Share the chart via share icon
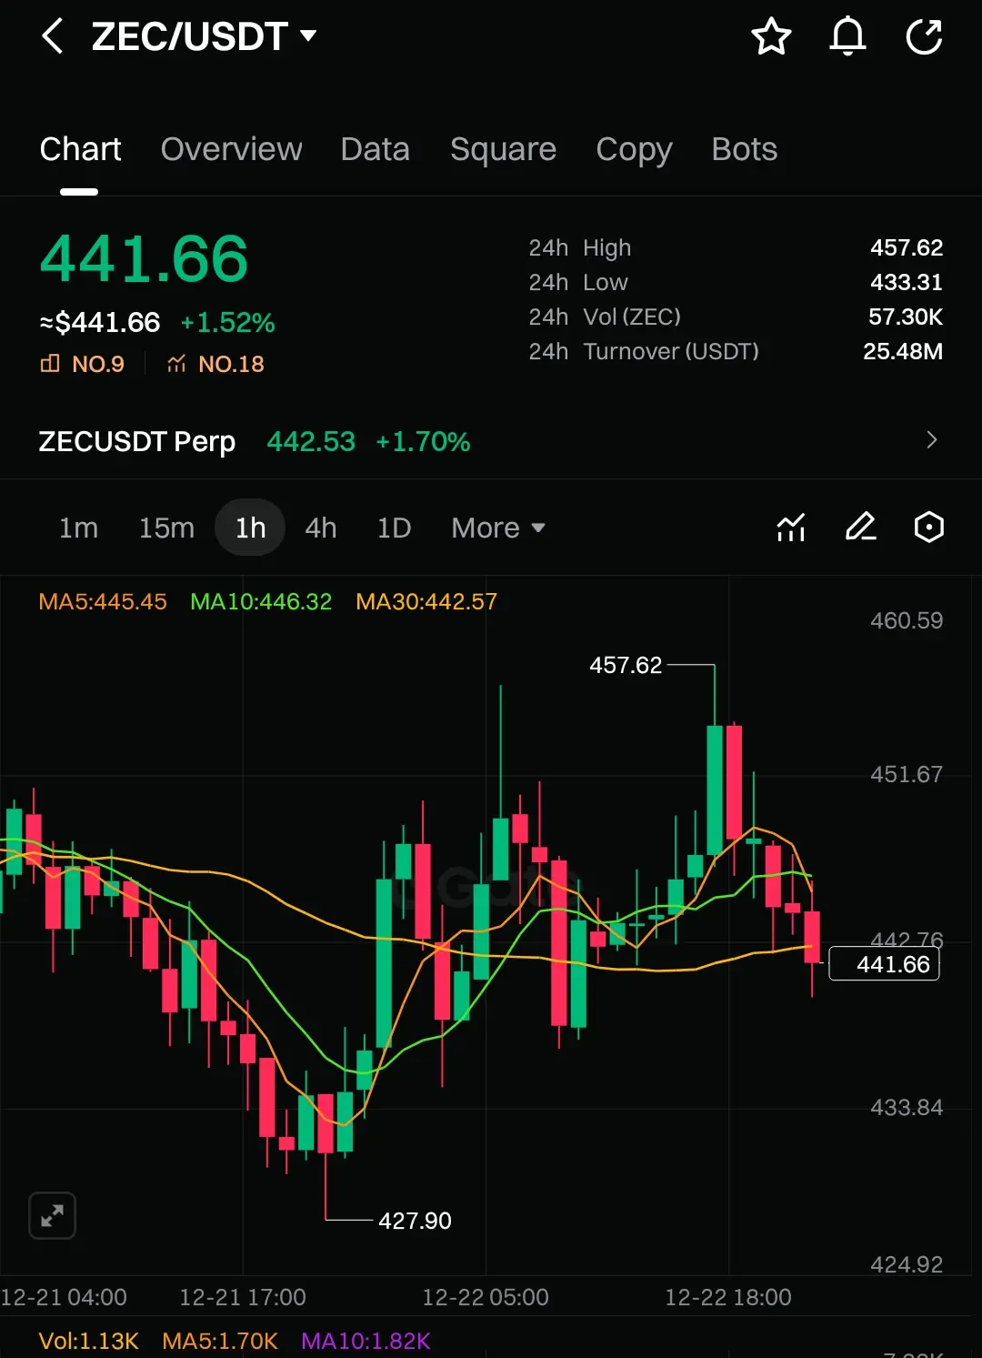Image resolution: width=982 pixels, height=1358 pixels. pyautogui.click(x=924, y=36)
